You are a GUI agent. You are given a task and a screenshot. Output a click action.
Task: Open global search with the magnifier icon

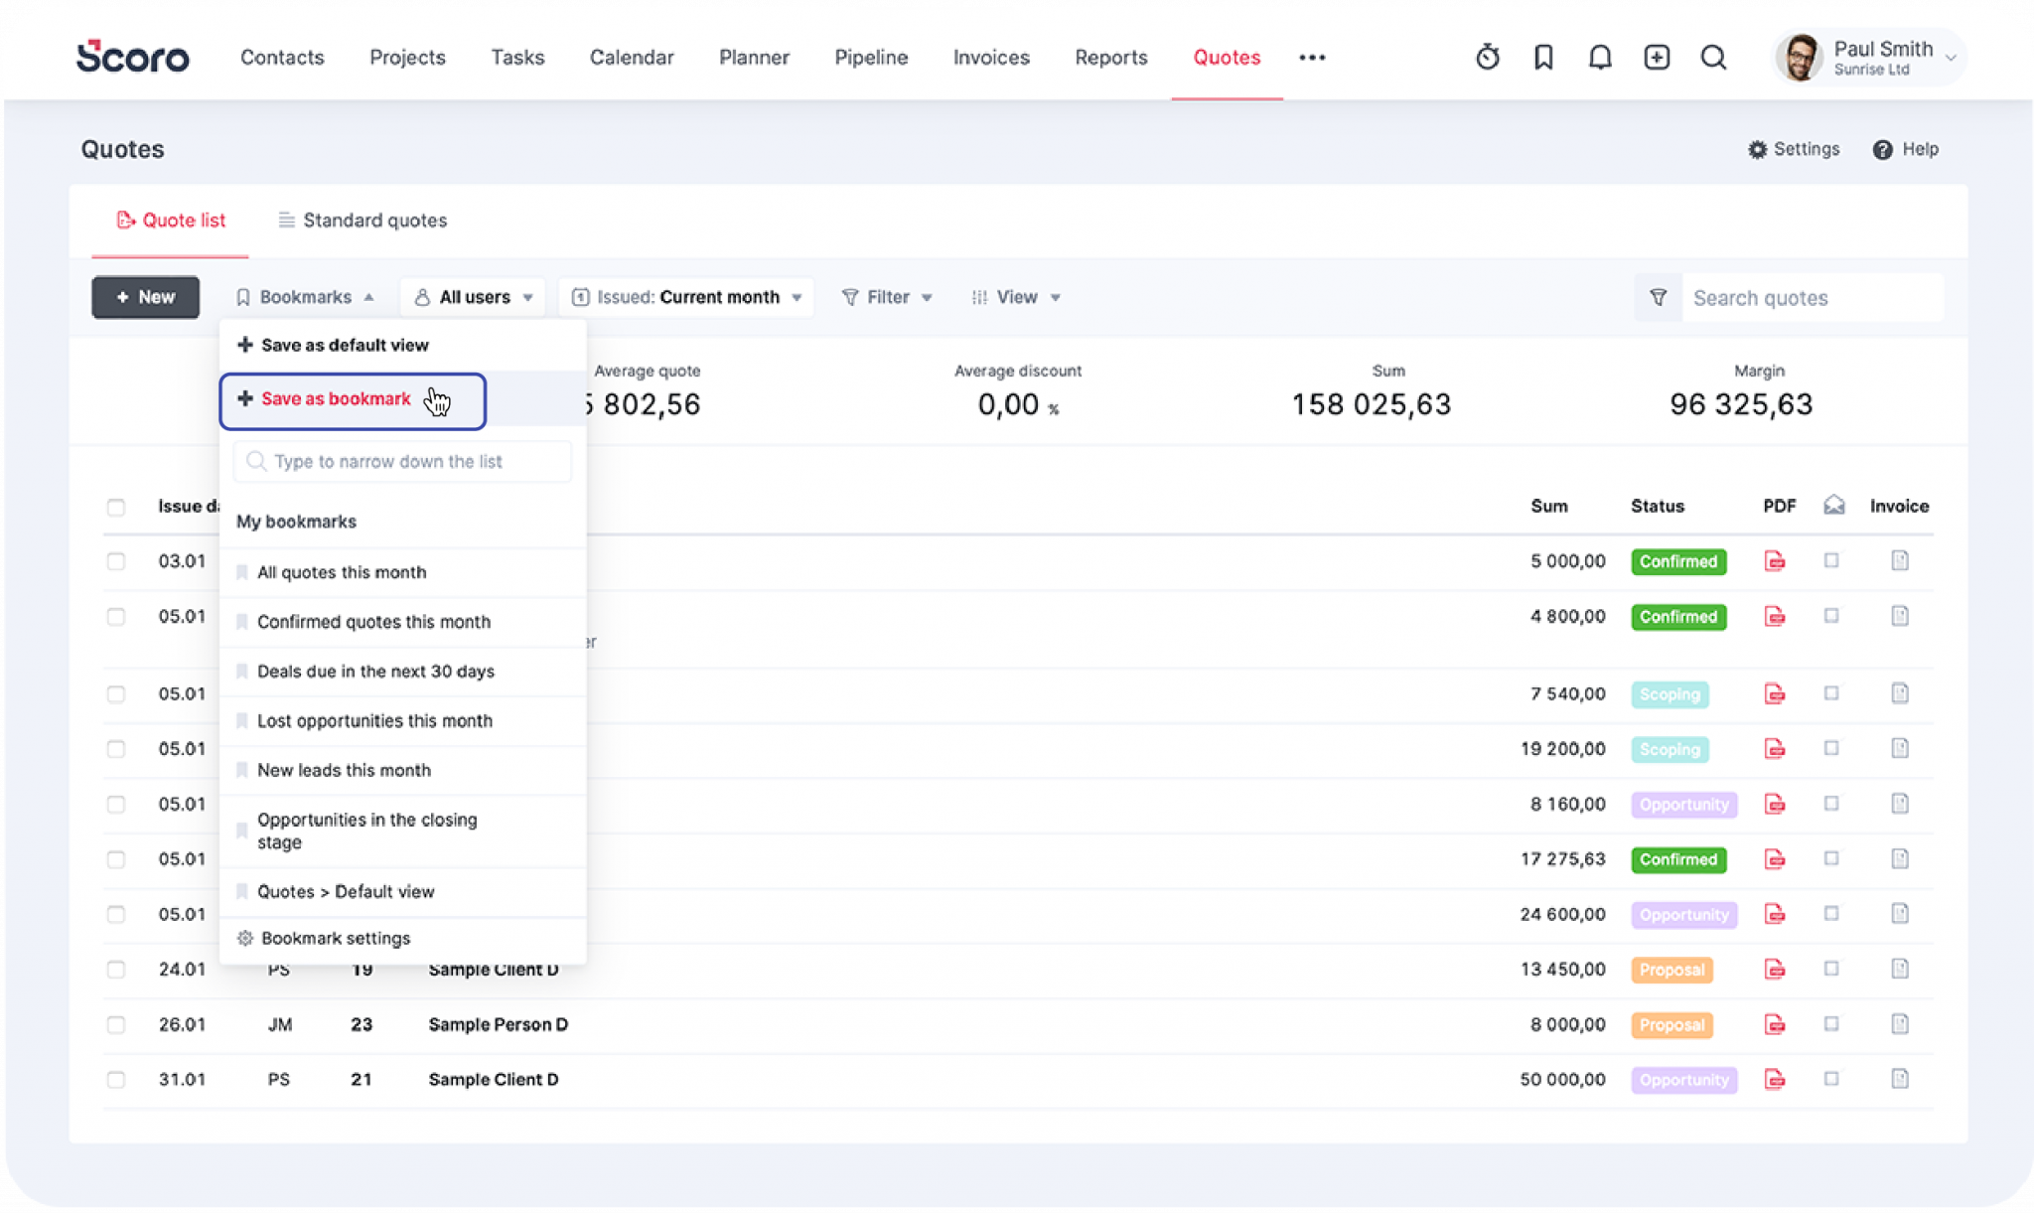click(1712, 57)
